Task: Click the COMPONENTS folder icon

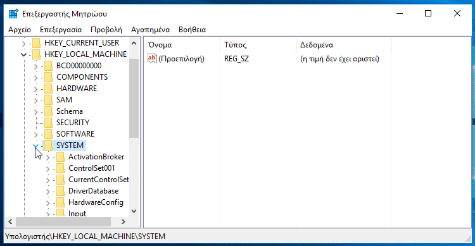Action: [x=49, y=77]
